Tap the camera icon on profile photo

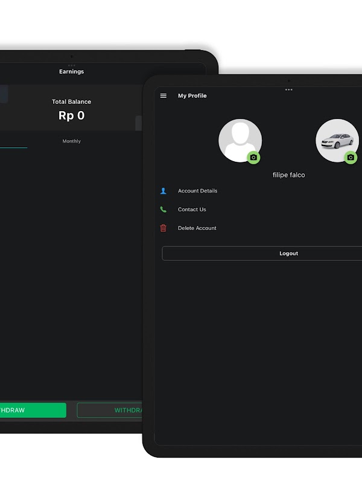tap(253, 158)
